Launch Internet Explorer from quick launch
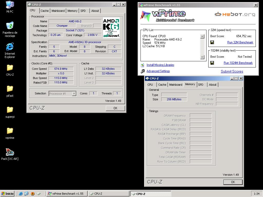 pos(21,194)
